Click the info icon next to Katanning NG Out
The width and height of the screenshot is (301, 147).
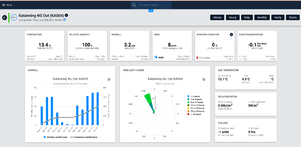67,15
